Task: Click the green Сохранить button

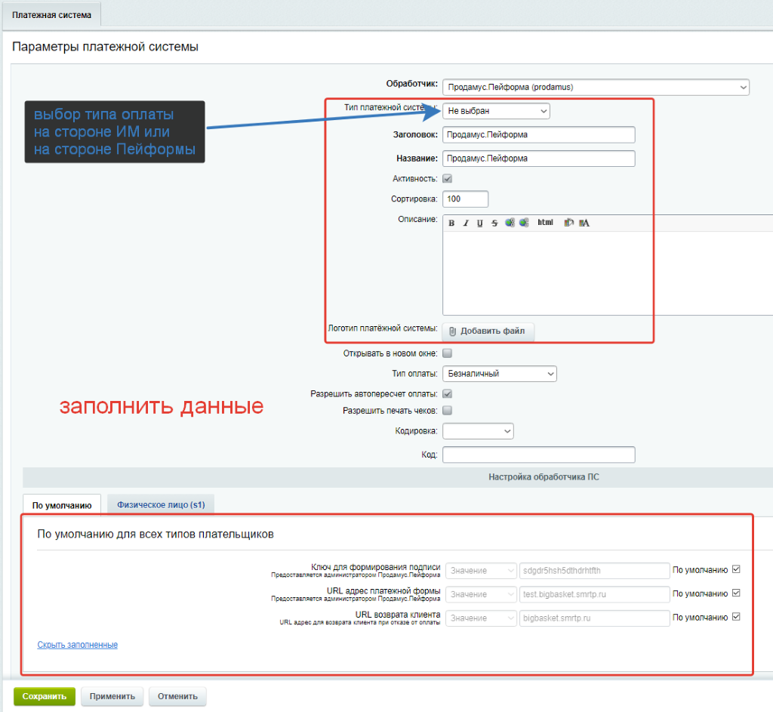Action: 45,696
